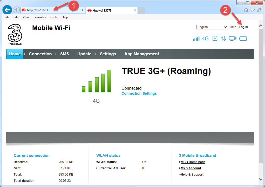Open the browser home icon
265x187 pixels.
(x=246, y=10)
